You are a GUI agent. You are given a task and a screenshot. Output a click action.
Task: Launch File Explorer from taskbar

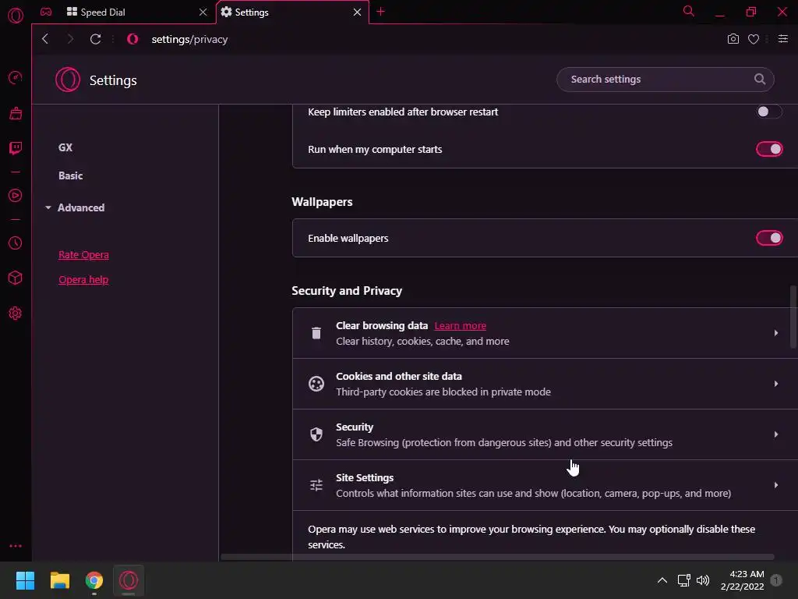59,580
